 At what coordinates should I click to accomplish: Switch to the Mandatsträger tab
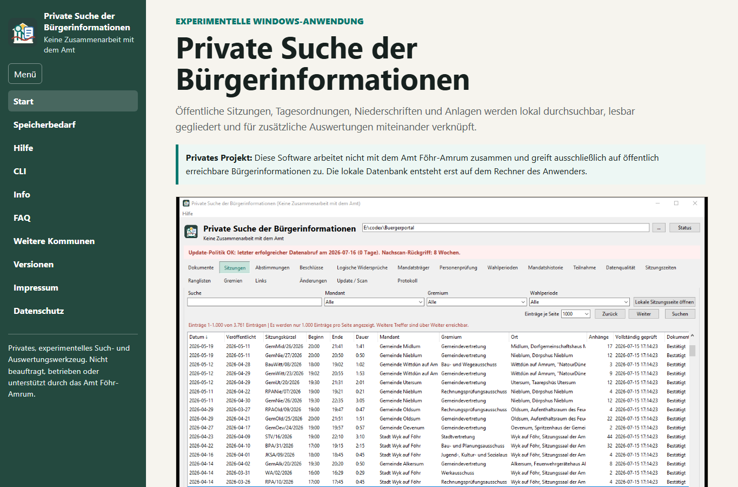(x=414, y=268)
